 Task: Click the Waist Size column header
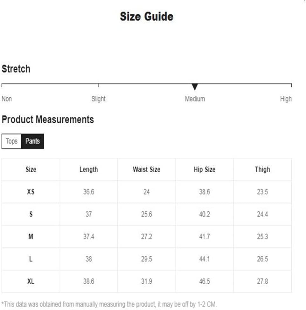pyautogui.click(x=147, y=169)
